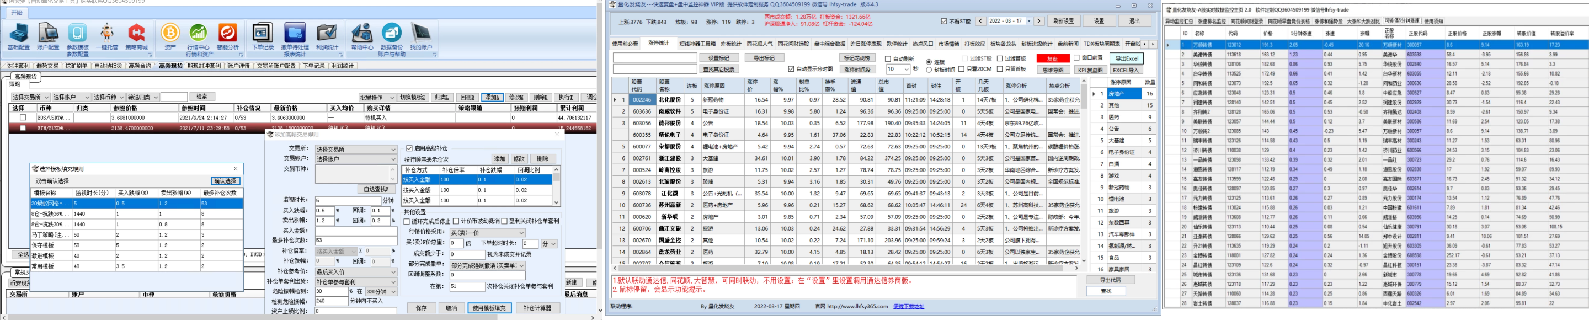Enable 自动刷新 checkbox
1589x331 pixels.
tap(888, 58)
